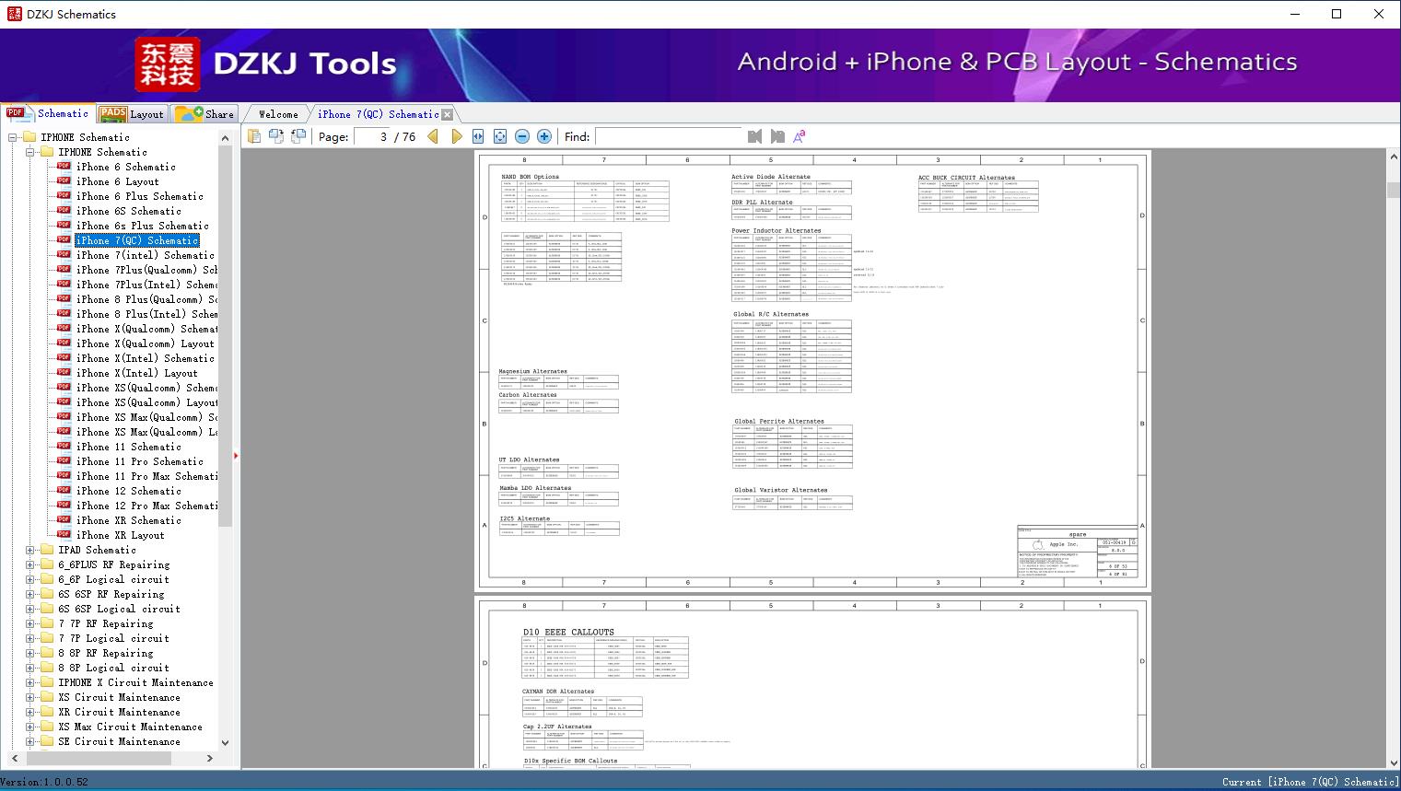
Task: Click folder icon of XR Circuit Maintenance
Action: coord(48,712)
